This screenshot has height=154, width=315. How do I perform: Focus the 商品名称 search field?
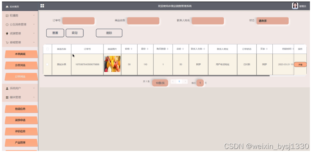pyautogui.click(x=143, y=21)
